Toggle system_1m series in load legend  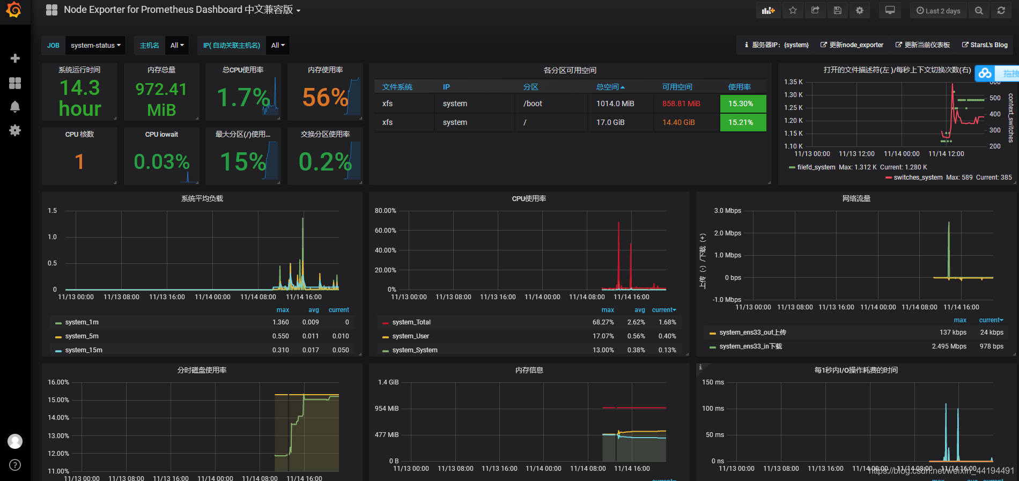[82, 322]
